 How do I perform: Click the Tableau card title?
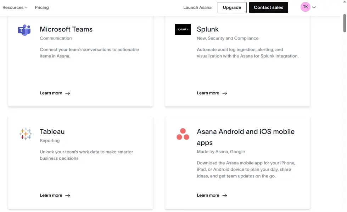pos(52,131)
